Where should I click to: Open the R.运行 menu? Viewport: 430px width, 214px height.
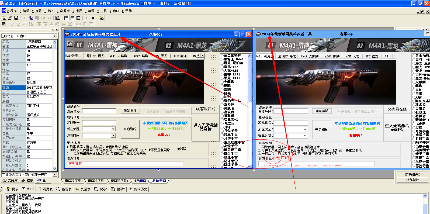[x=77, y=11]
